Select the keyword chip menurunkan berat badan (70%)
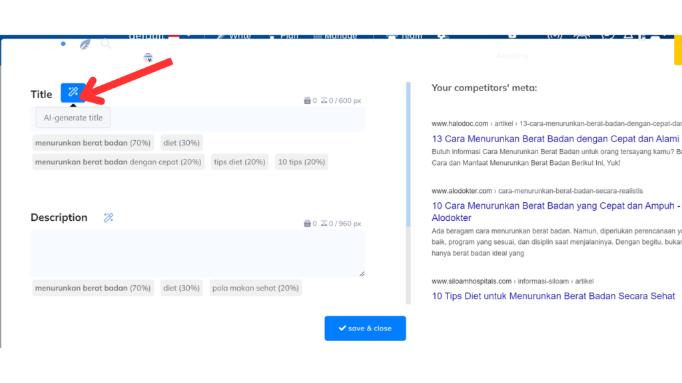 coord(93,142)
